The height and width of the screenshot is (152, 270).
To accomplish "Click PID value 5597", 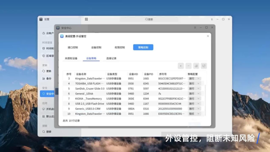I will 146,88.
